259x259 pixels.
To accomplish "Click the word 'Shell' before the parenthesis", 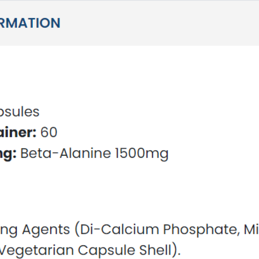I will click(154, 250).
